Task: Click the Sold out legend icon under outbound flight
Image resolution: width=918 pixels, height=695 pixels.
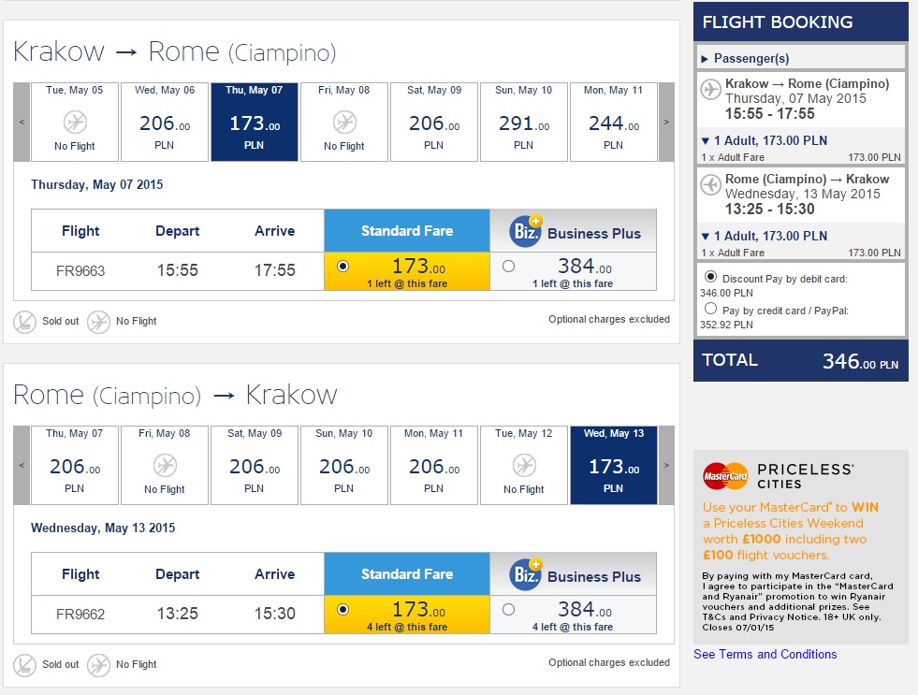Action: (24, 322)
